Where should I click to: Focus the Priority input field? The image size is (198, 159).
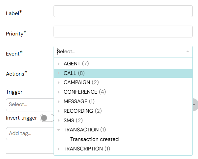(x=123, y=32)
